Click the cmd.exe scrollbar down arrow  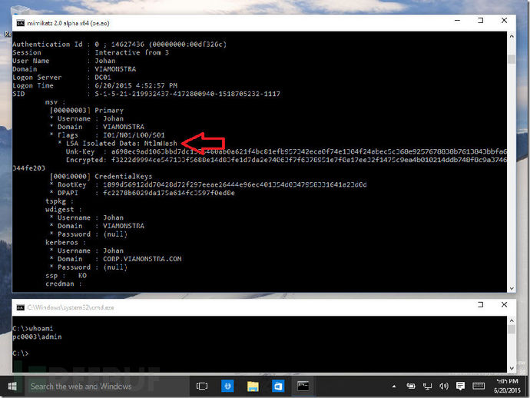(x=512, y=368)
